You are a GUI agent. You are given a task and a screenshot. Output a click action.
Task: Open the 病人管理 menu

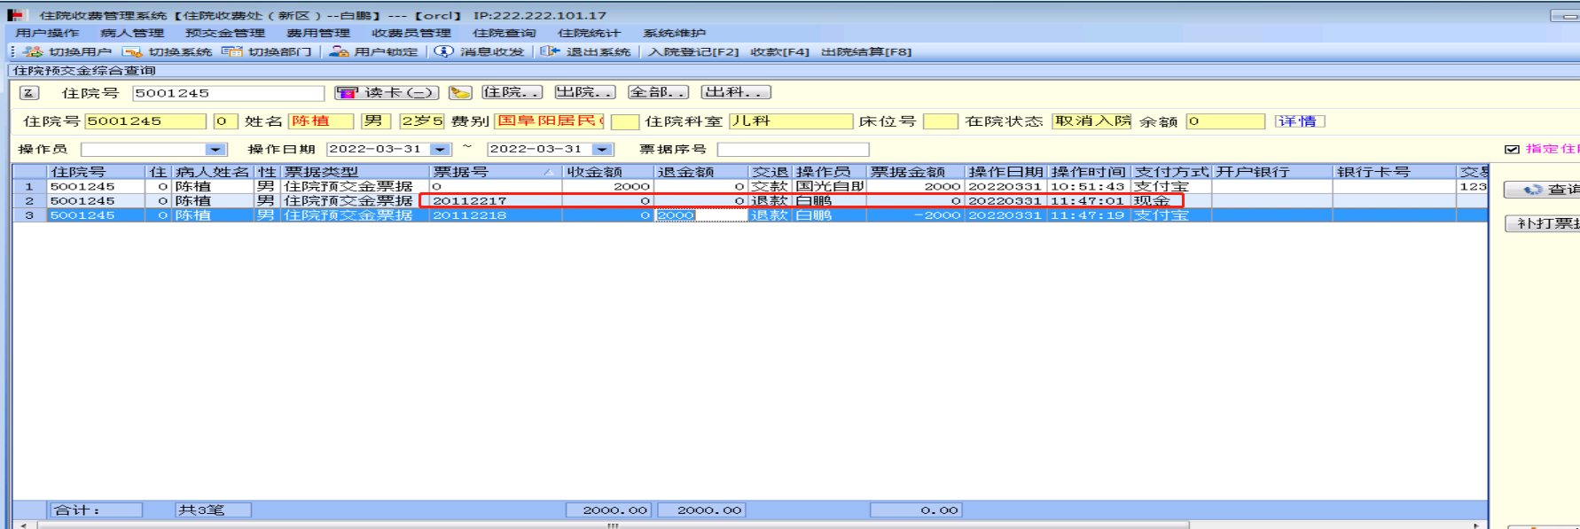coord(132,33)
